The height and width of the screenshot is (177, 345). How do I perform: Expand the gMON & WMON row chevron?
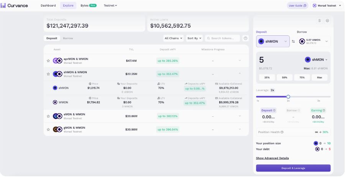pyautogui.click(x=240, y=129)
